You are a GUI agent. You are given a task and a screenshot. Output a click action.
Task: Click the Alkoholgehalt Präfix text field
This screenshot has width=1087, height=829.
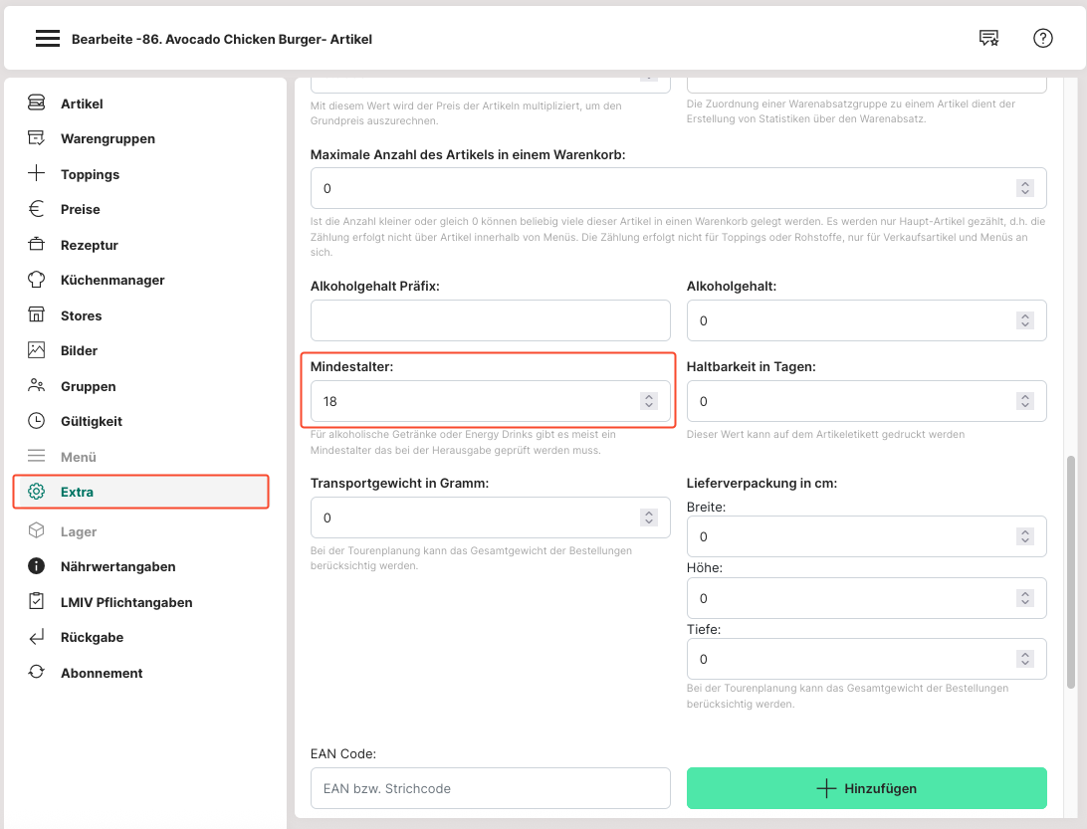pos(491,320)
